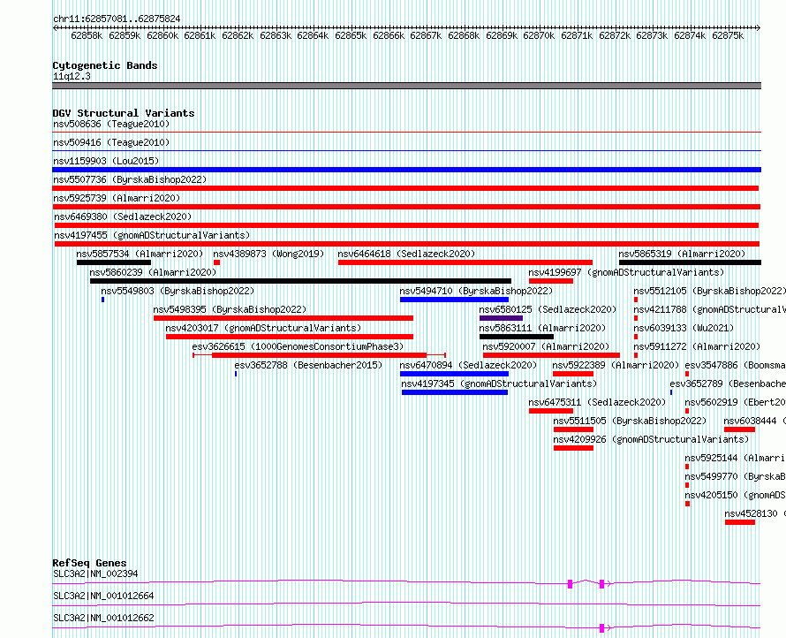Click the nsv6464618 (Sedlazeck2020) red bar
Image resolution: width=786 pixels, height=638 pixels.
(465, 262)
